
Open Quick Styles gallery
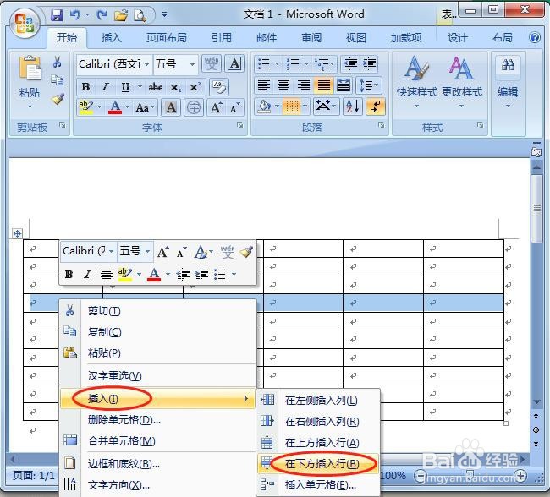pyautogui.click(x=416, y=81)
